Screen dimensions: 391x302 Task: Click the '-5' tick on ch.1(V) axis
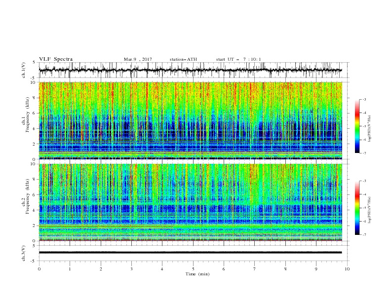point(33,78)
